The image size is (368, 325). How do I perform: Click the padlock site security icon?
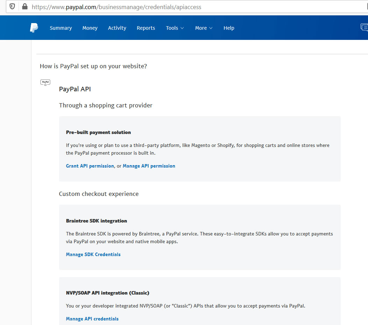[x=24, y=7]
